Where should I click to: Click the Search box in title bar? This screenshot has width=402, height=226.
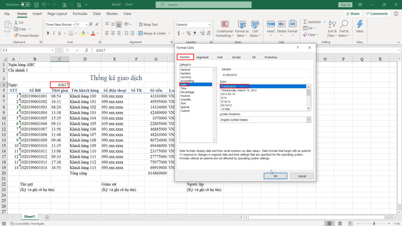(203, 5)
